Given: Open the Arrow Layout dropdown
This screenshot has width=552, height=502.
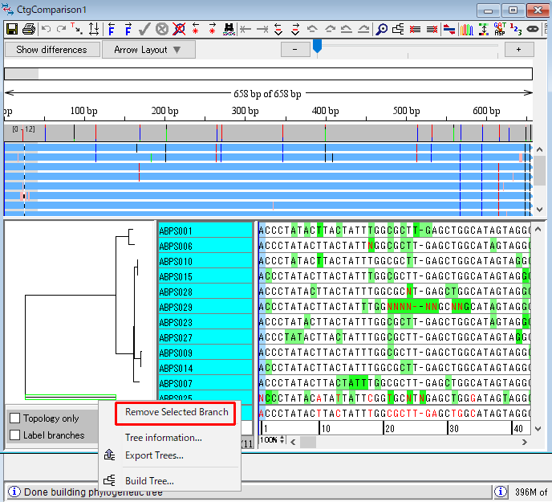Looking at the screenshot, I should [x=148, y=50].
